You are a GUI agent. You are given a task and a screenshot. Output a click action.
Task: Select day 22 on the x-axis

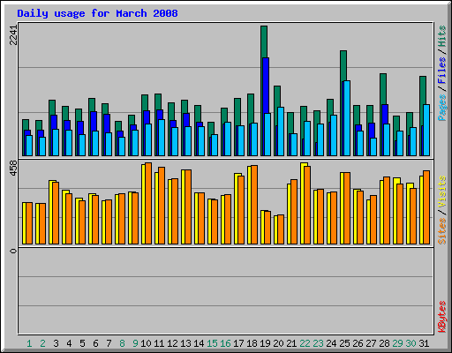[x=305, y=343]
